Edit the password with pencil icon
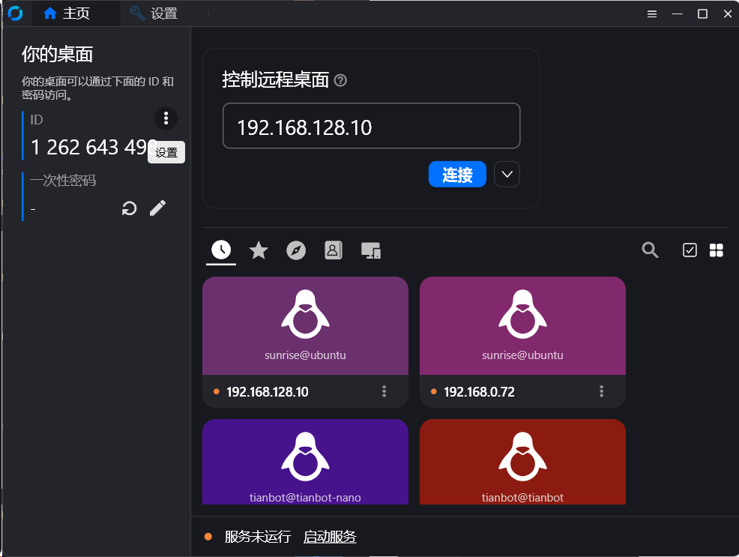Screen dimensions: 739x557 tap(157, 208)
